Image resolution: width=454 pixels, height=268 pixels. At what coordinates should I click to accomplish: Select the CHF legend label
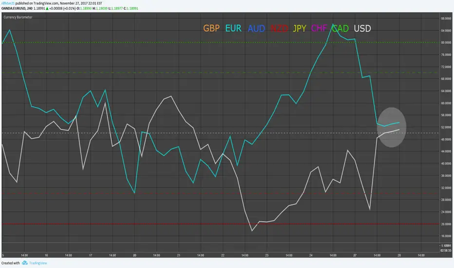coord(319,28)
